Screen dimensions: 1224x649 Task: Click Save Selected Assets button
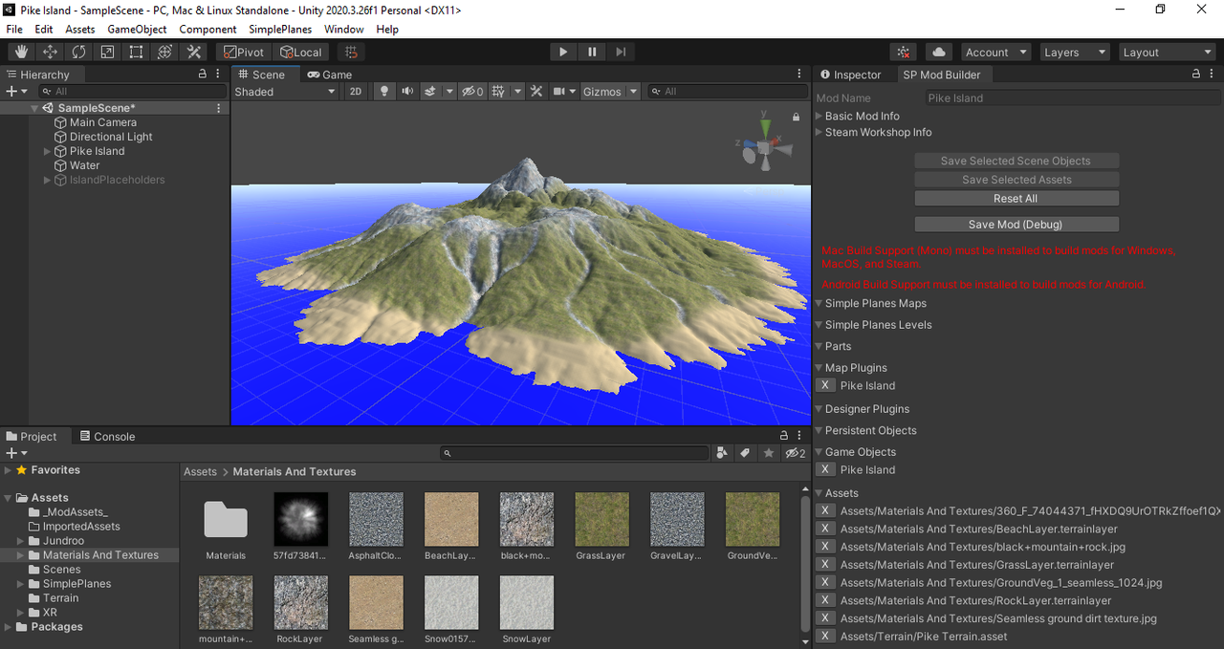click(x=1016, y=180)
